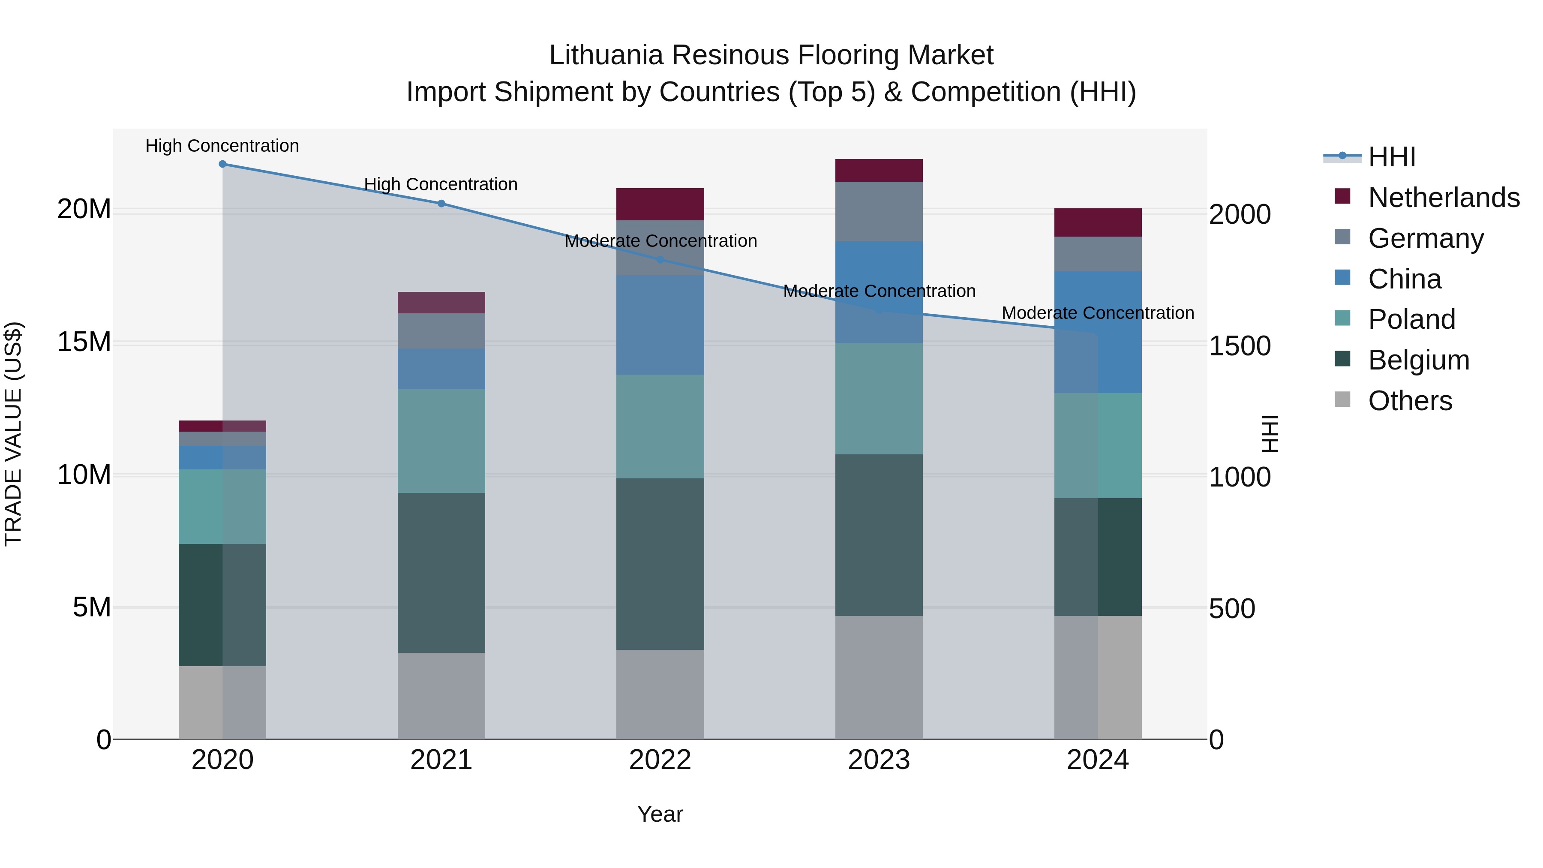Click the China segment of the 2022 bar
1543x868 pixels.
660,325
